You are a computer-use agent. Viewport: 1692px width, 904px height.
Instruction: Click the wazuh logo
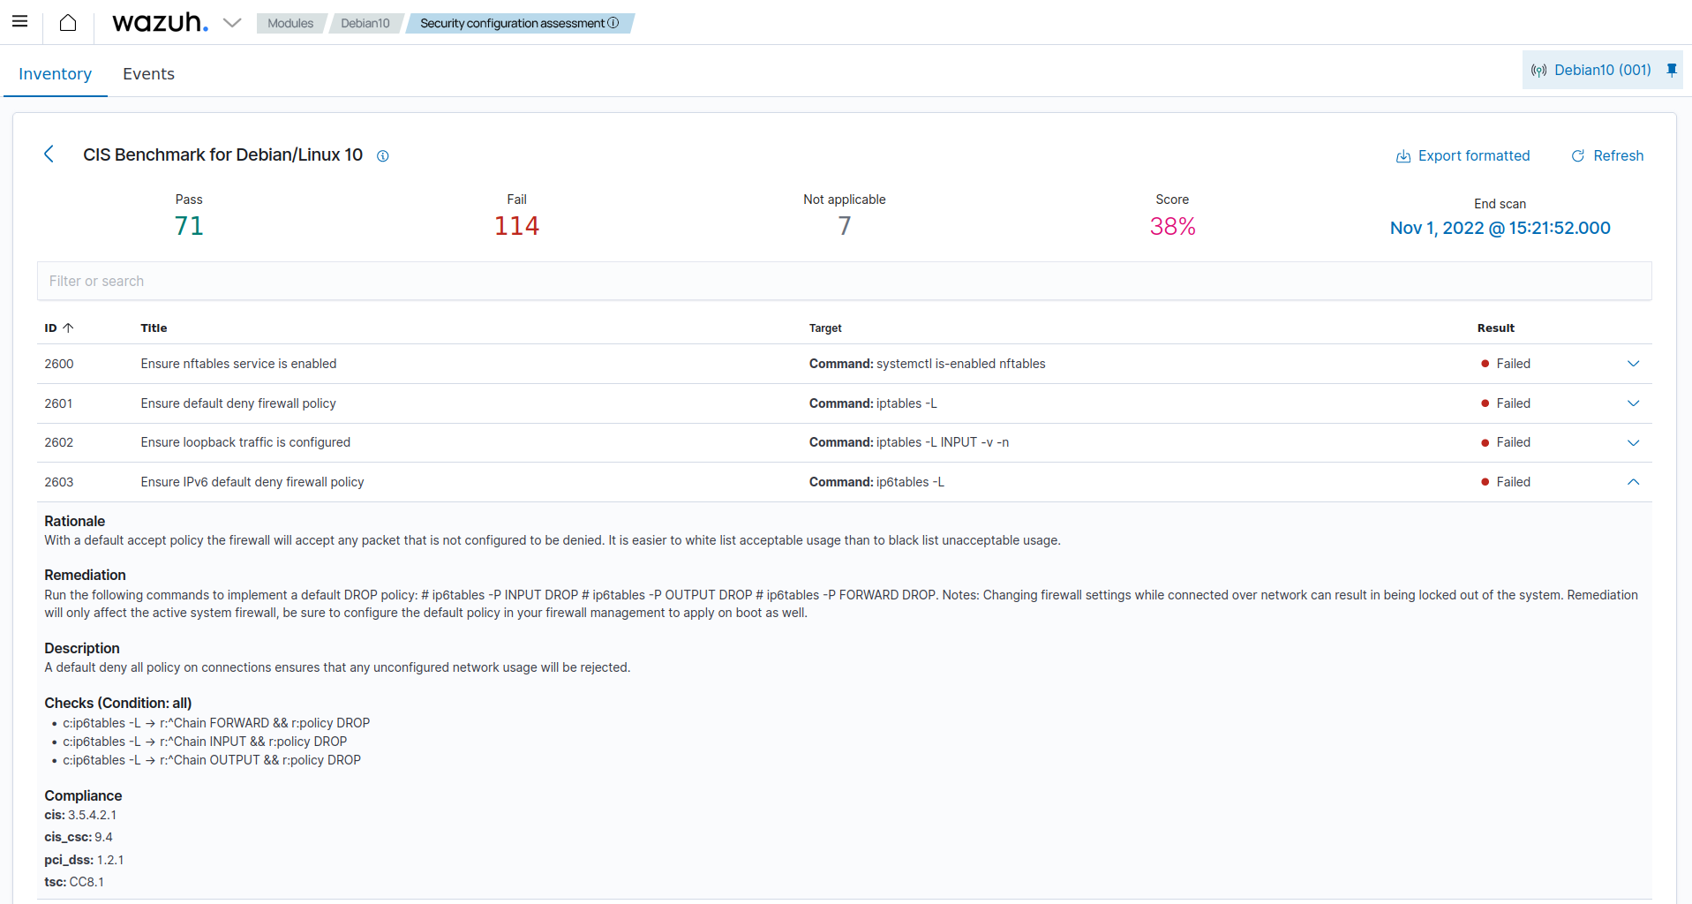(x=160, y=22)
